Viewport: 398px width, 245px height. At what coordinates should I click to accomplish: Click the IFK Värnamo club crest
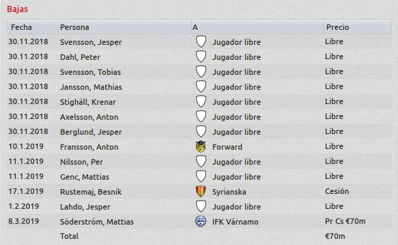pyautogui.click(x=201, y=221)
